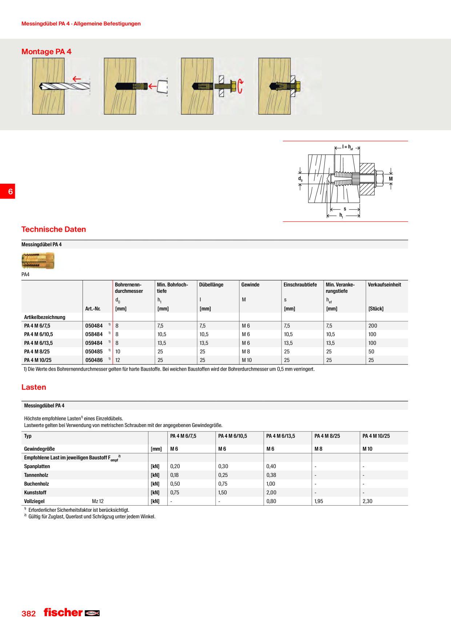Click 'PA 4 M 6/13,5' in Artikelbezeichnung column

(x=39, y=343)
